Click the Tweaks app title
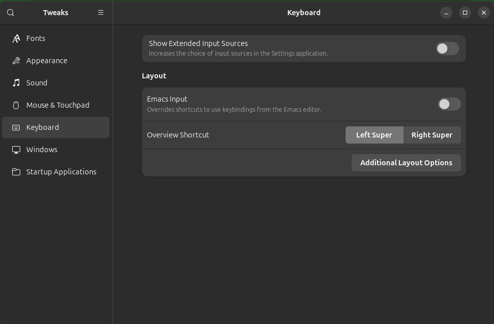This screenshot has width=494, height=324. point(56,12)
